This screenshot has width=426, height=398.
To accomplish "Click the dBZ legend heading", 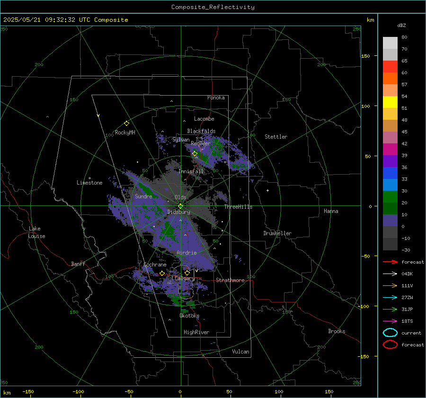I will 401,26.
